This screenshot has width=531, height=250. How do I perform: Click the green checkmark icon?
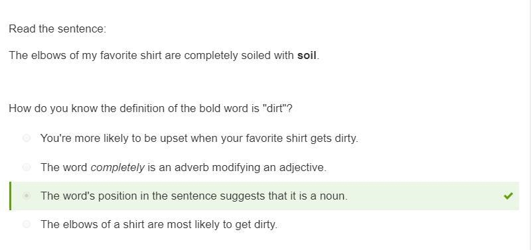(508, 196)
